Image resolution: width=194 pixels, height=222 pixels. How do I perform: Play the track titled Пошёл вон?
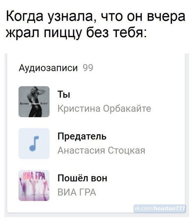click(x=82, y=178)
